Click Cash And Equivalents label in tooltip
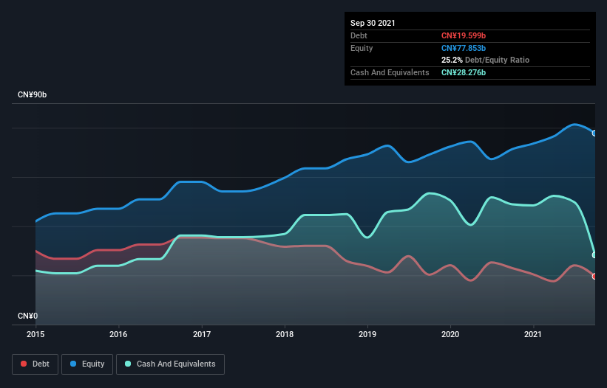607x388 pixels. pyautogui.click(x=390, y=72)
